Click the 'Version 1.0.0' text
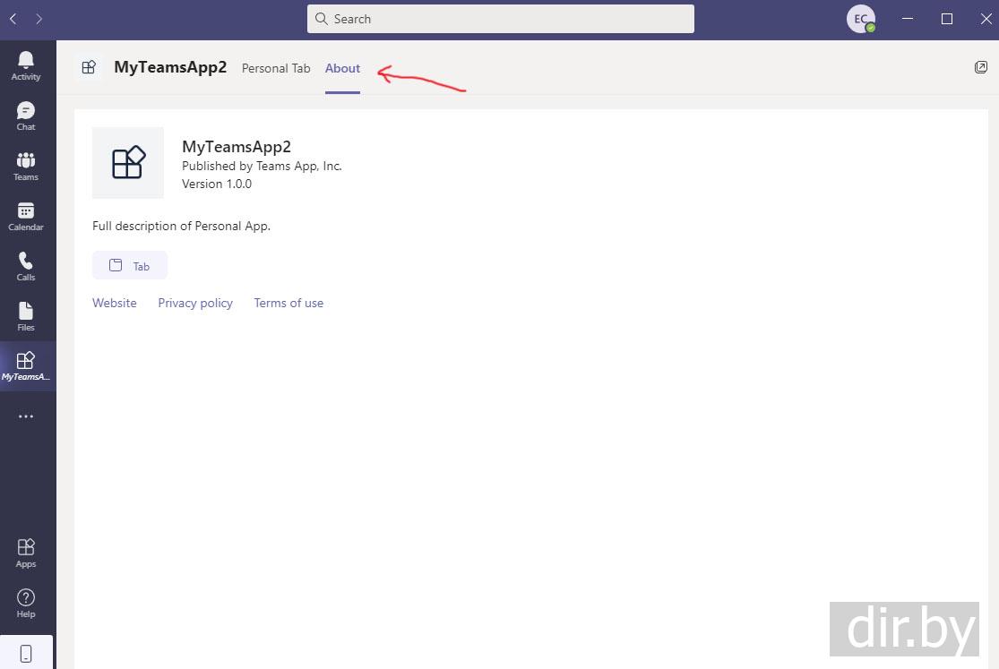The image size is (999, 669). 217,184
